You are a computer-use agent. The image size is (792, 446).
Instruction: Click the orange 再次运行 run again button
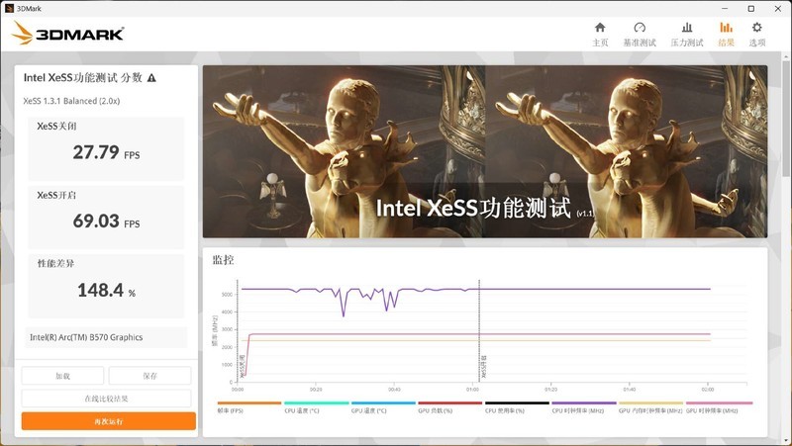click(109, 421)
